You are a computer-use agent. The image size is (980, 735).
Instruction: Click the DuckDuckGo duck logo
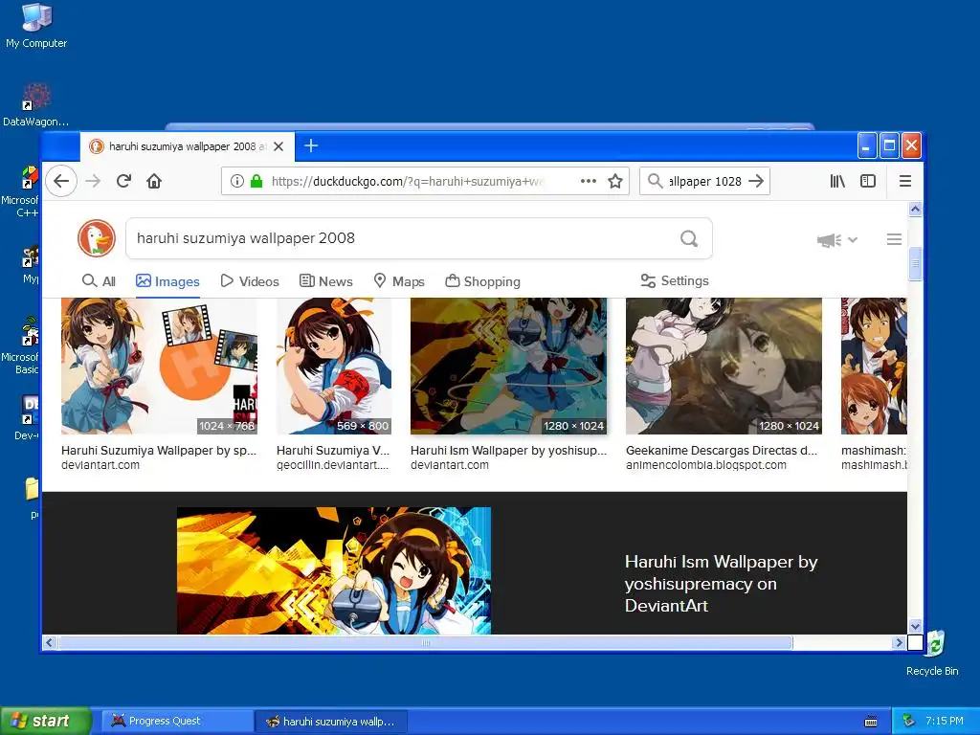97,238
